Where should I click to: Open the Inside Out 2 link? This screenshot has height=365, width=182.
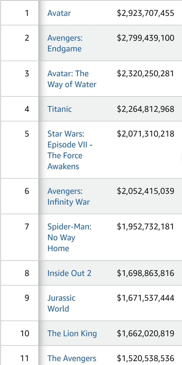[69, 273]
